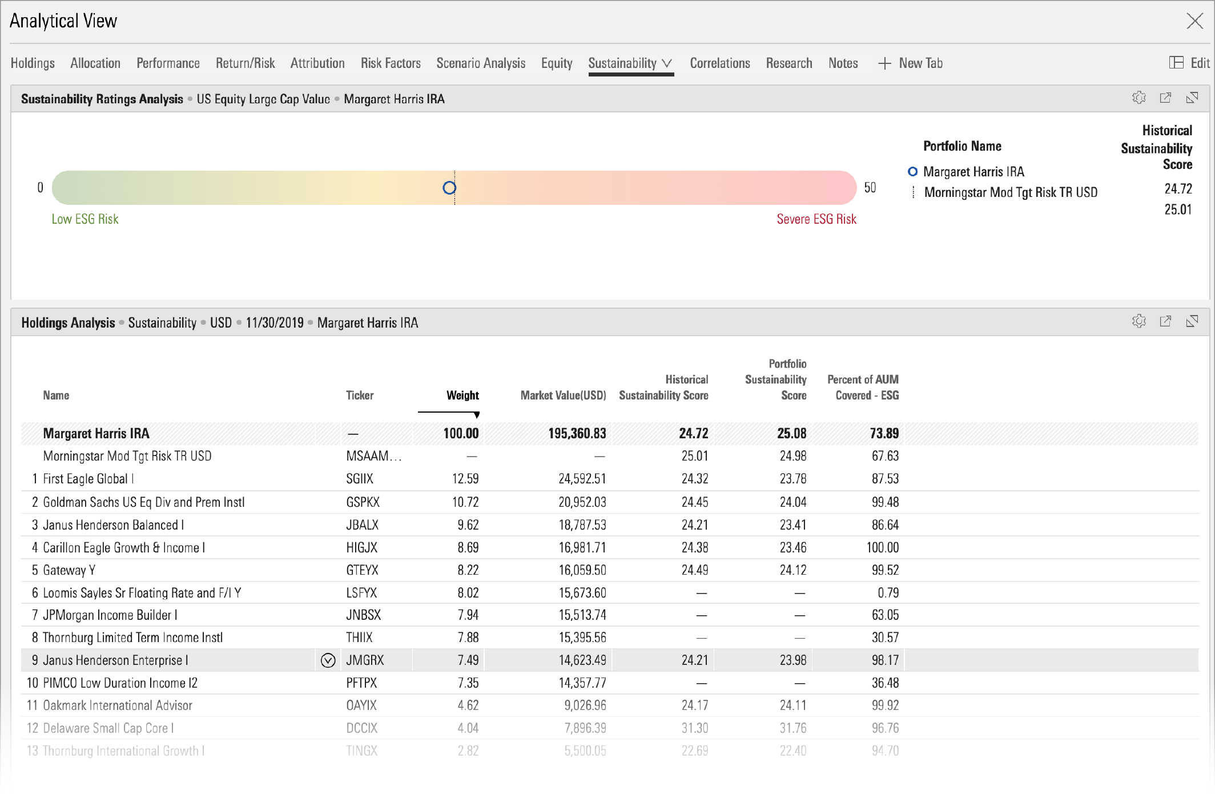Click the Edit button label
Image resolution: width=1215 pixels, height=799 pixels.
pyautogui.click(x=1200, y=63)
